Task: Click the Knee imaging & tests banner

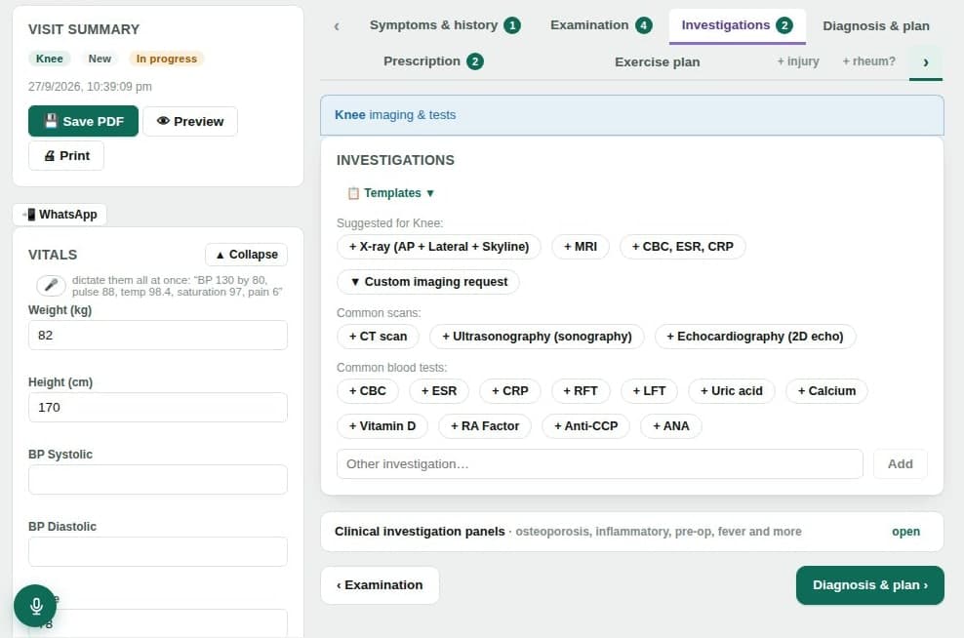Action: tap(632, 115)
